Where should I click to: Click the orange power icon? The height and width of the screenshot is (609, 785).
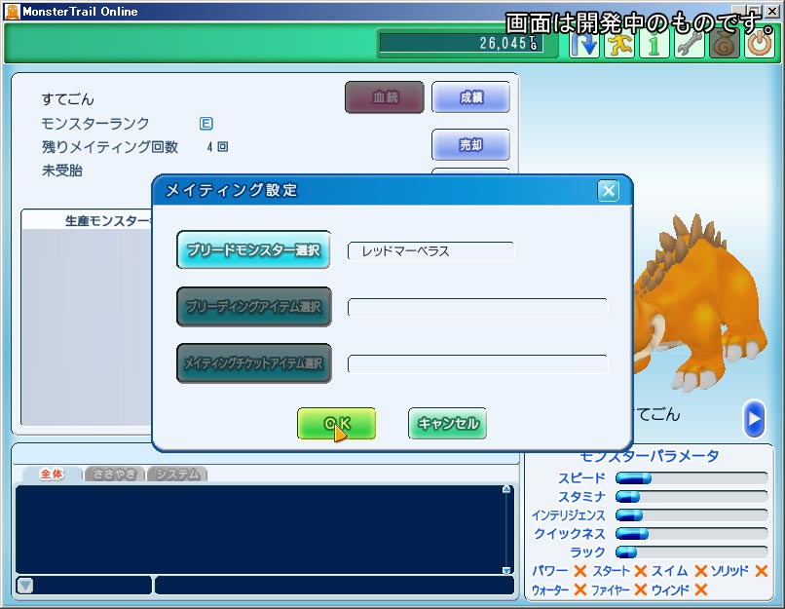pos(760,44)
